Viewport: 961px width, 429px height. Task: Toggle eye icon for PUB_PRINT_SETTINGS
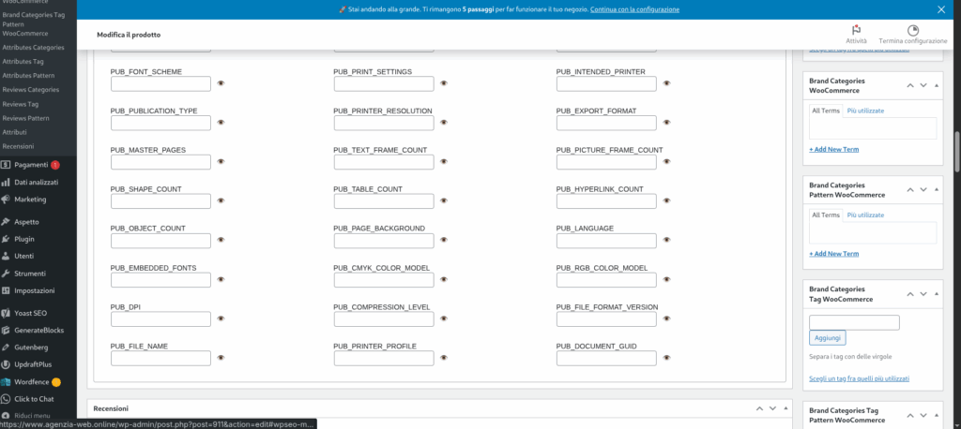click(x=444, y=83)
